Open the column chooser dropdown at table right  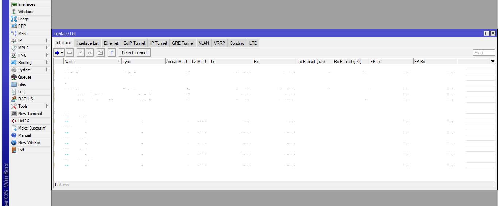pyautogui.click(x=492, y=62)
